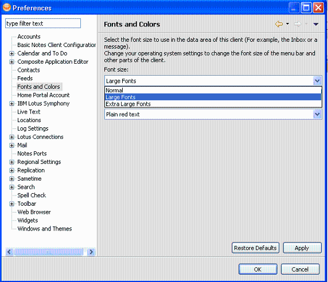Click the Cancel button
The height and width of the screenshot is (282, 328).
click(x=300, y=269)
